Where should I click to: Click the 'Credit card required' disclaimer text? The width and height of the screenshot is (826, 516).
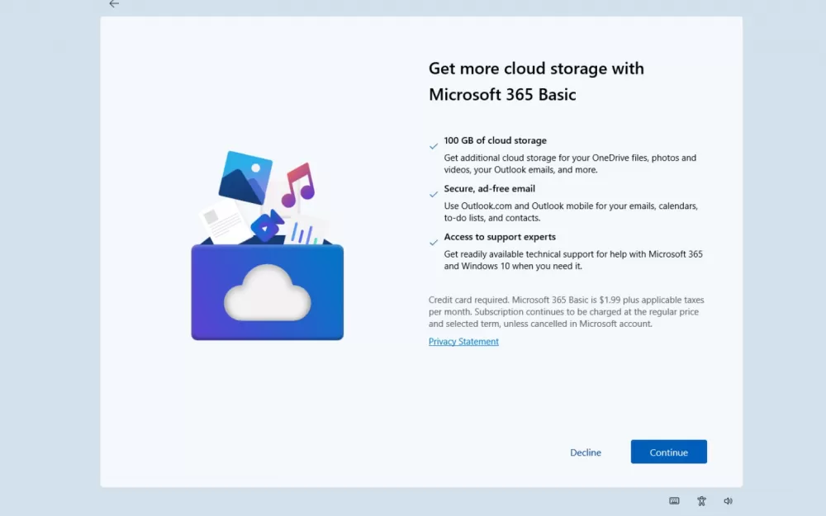[x=567, y=312]
